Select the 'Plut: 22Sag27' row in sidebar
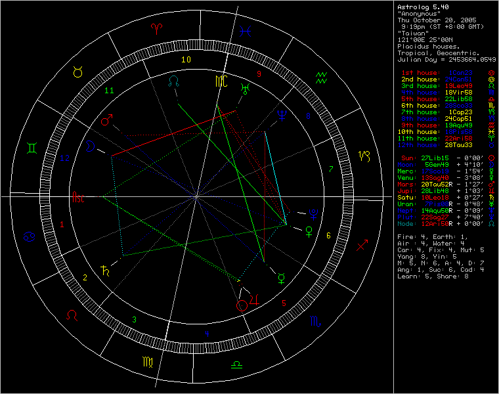Image resolution: width=499 pixels, height=394 pixels. (446, 217)
